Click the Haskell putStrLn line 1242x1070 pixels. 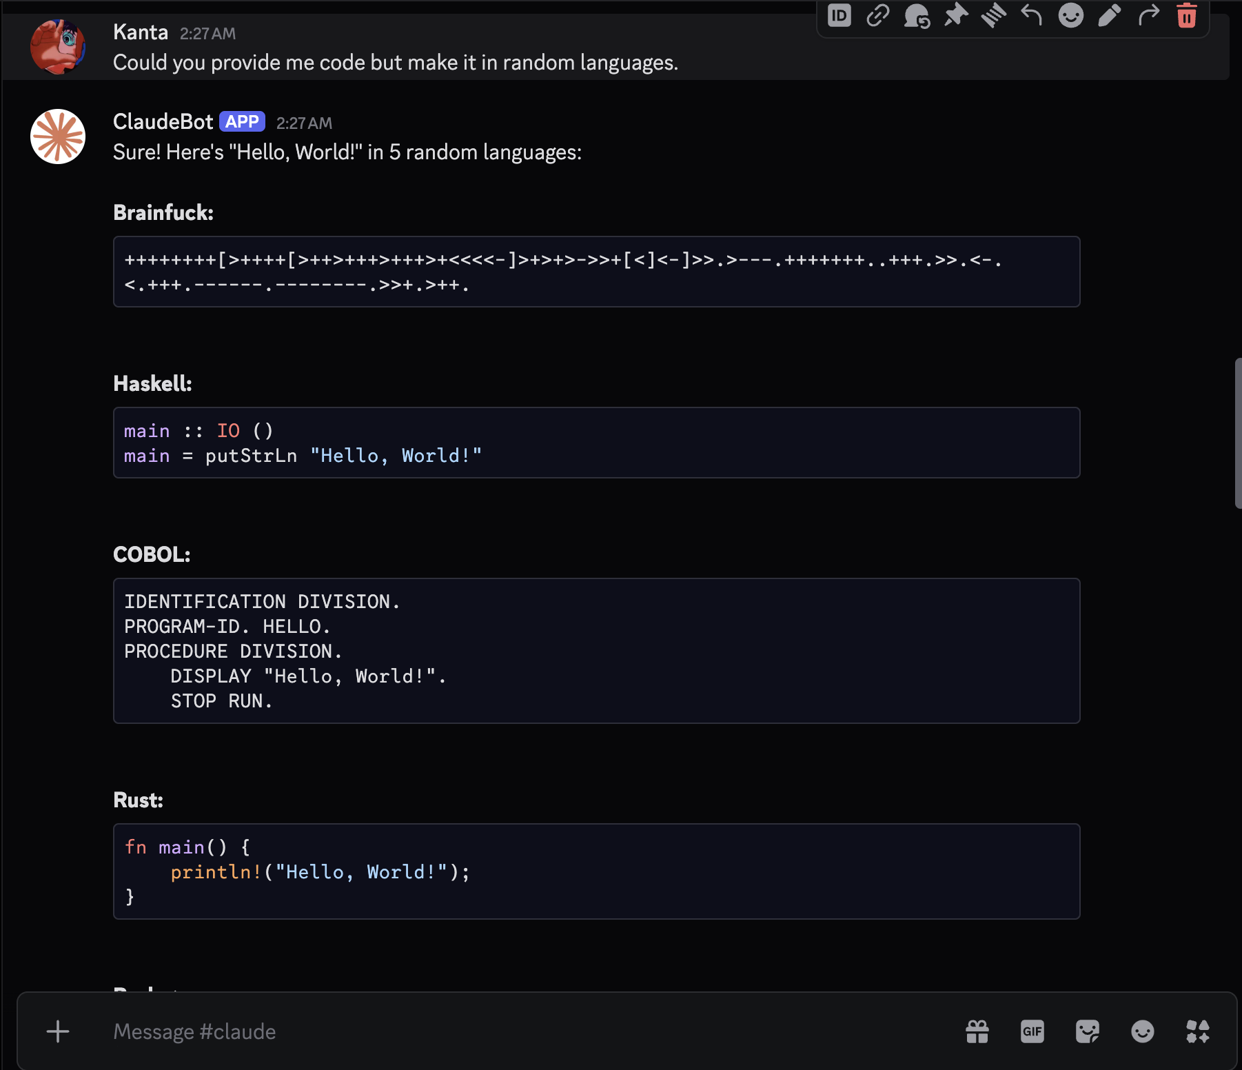click(303, 456)
